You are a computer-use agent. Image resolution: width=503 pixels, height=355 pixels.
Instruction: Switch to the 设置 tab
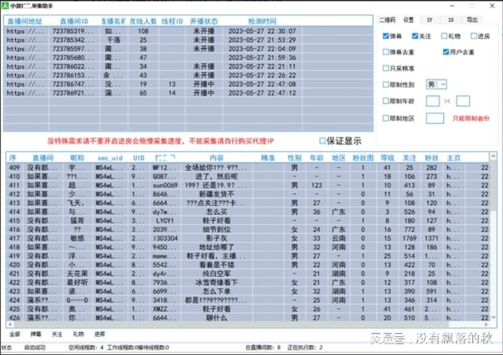point(409,20)
